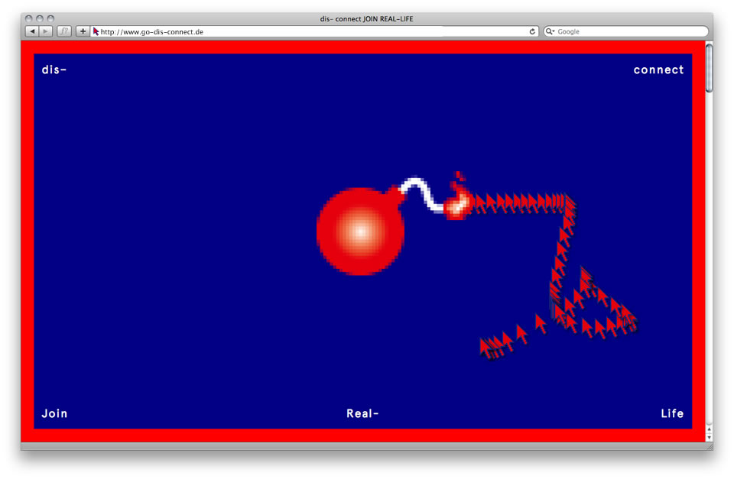Image resolution: width=734 pixels, height=479 pixels.
Task: Close the browser window
Action: 28,18
